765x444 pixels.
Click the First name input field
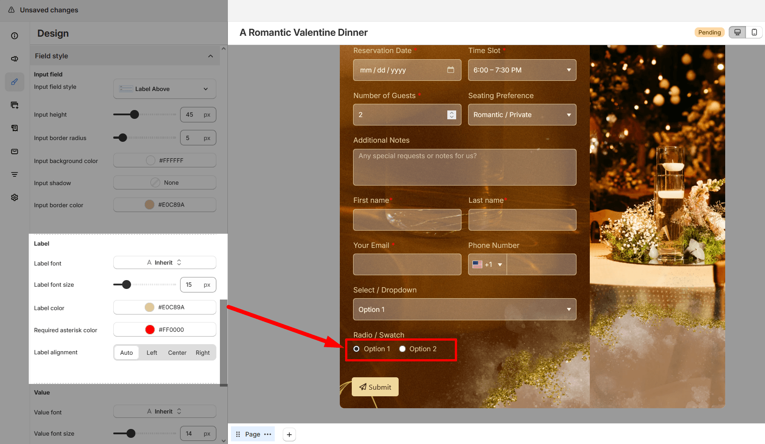tap(407, 220)
